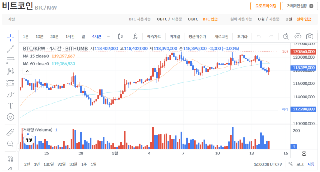Open the emoji icons tool

pos(10,117)
